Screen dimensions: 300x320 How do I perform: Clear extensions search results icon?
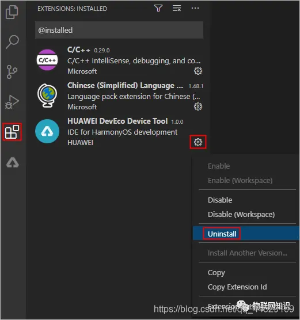177,9
